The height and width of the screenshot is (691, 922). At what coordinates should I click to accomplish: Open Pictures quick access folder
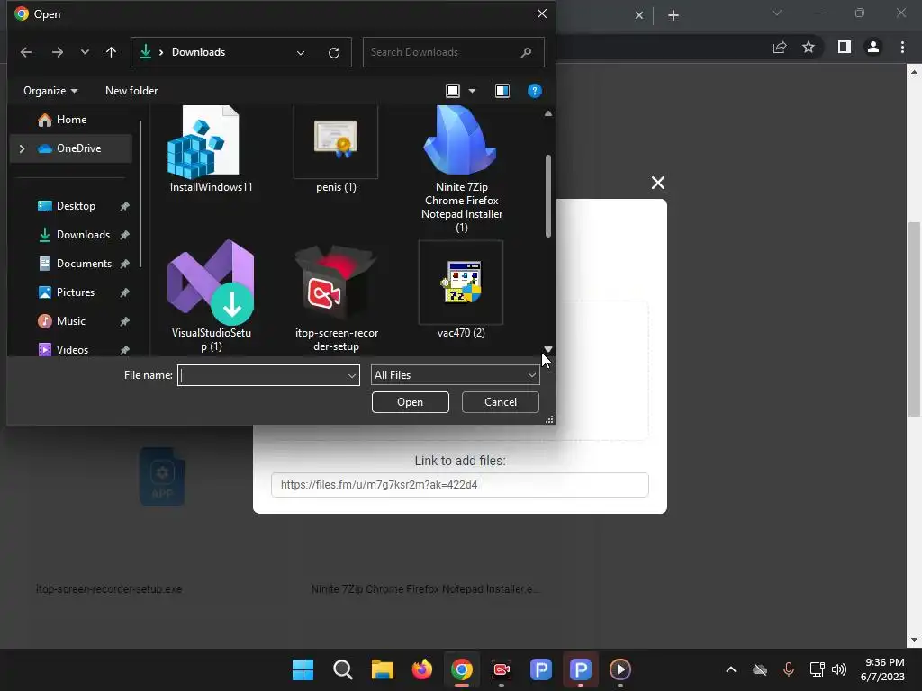coord(76,292)
